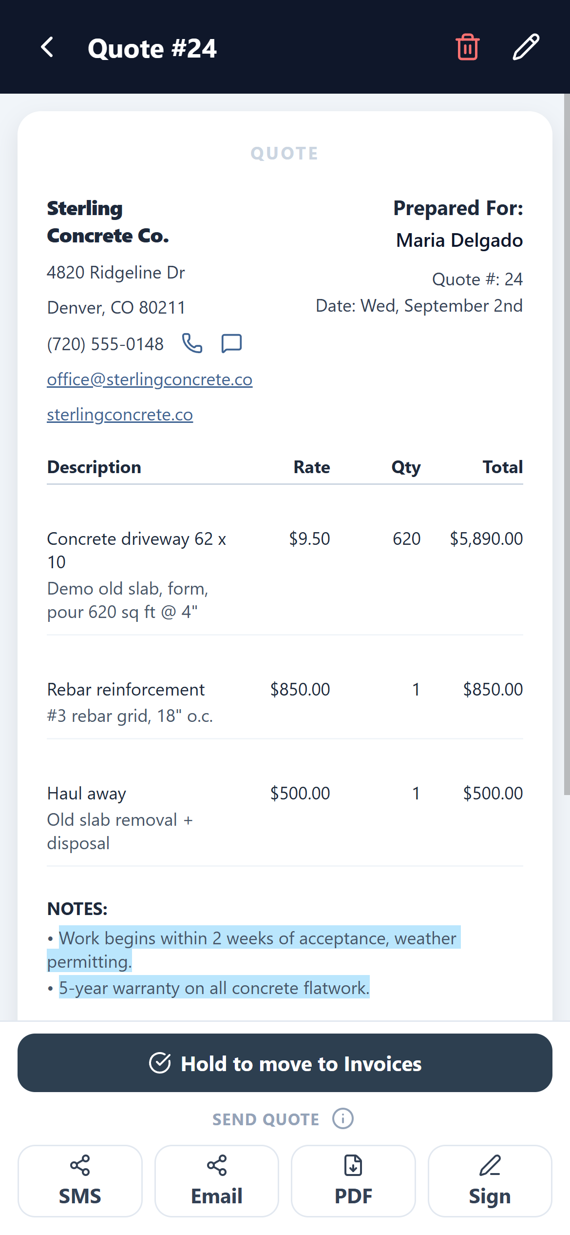The image size is (570, 1235).
Task: Click the $5,890.00 total
Action: [x=486, y=539]
